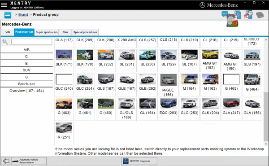Open the gray manual book icon

(260, 15)
